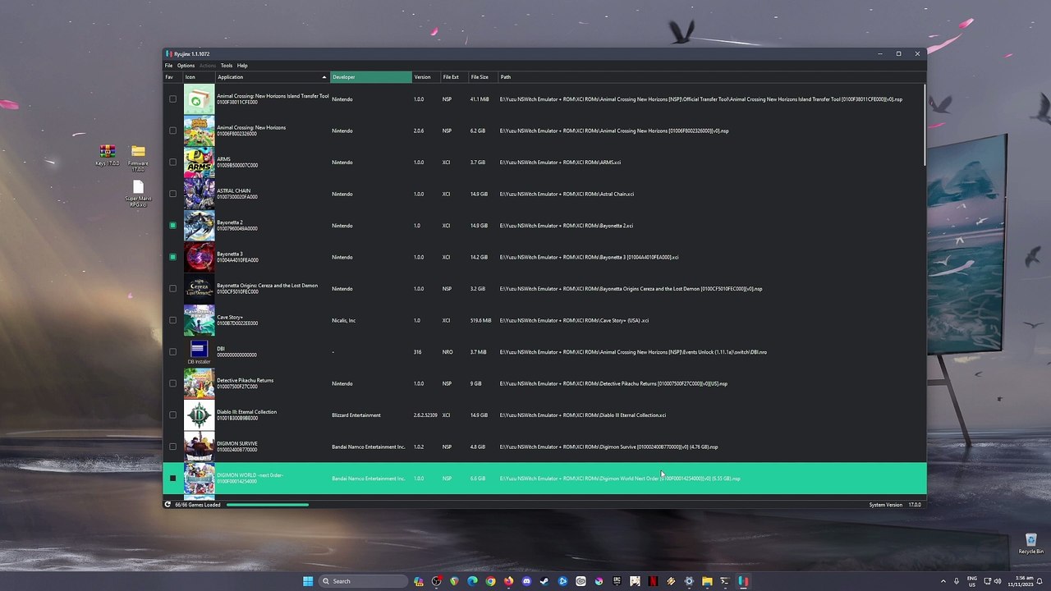
Task: Uncheck the Bayonetta 3 favorite checkbox
Action: pyautogui.click(x=172, y=257)
